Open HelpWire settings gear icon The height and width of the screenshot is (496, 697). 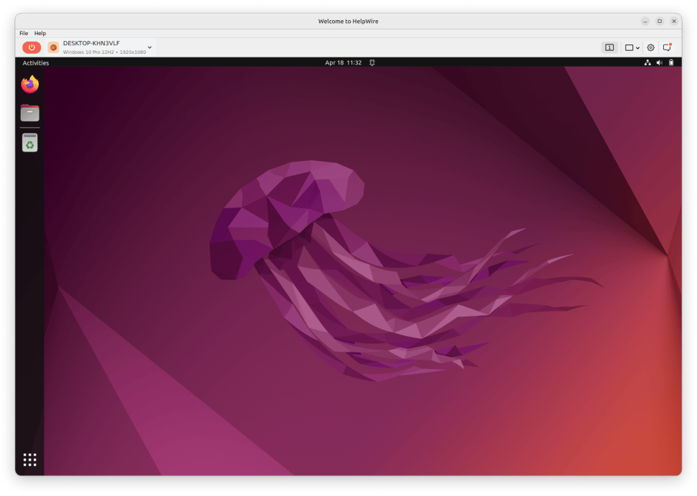coord(651,47)
